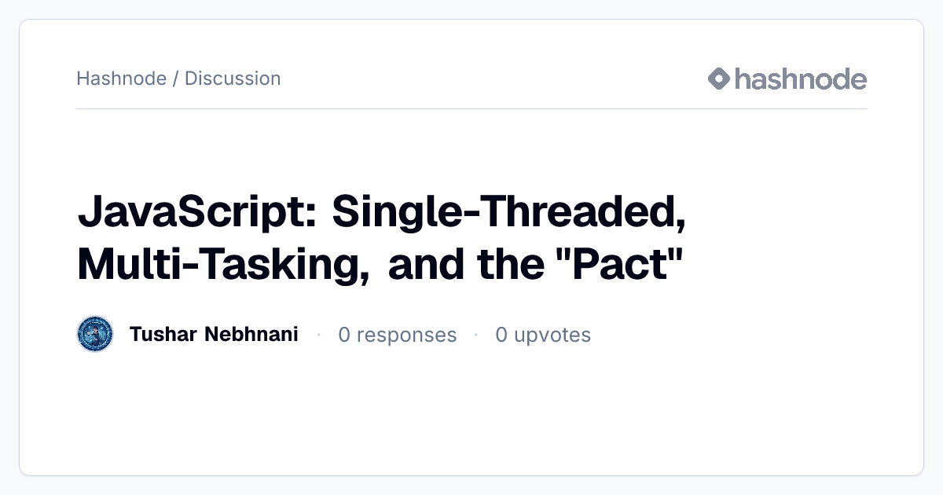Open the Hashnode breadcrumb link
Image resolution: width=943 pixels, height=495 pixels.
(121, 79)
